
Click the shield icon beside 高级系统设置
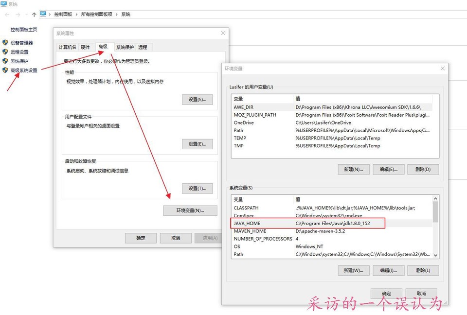pos(5,70)
